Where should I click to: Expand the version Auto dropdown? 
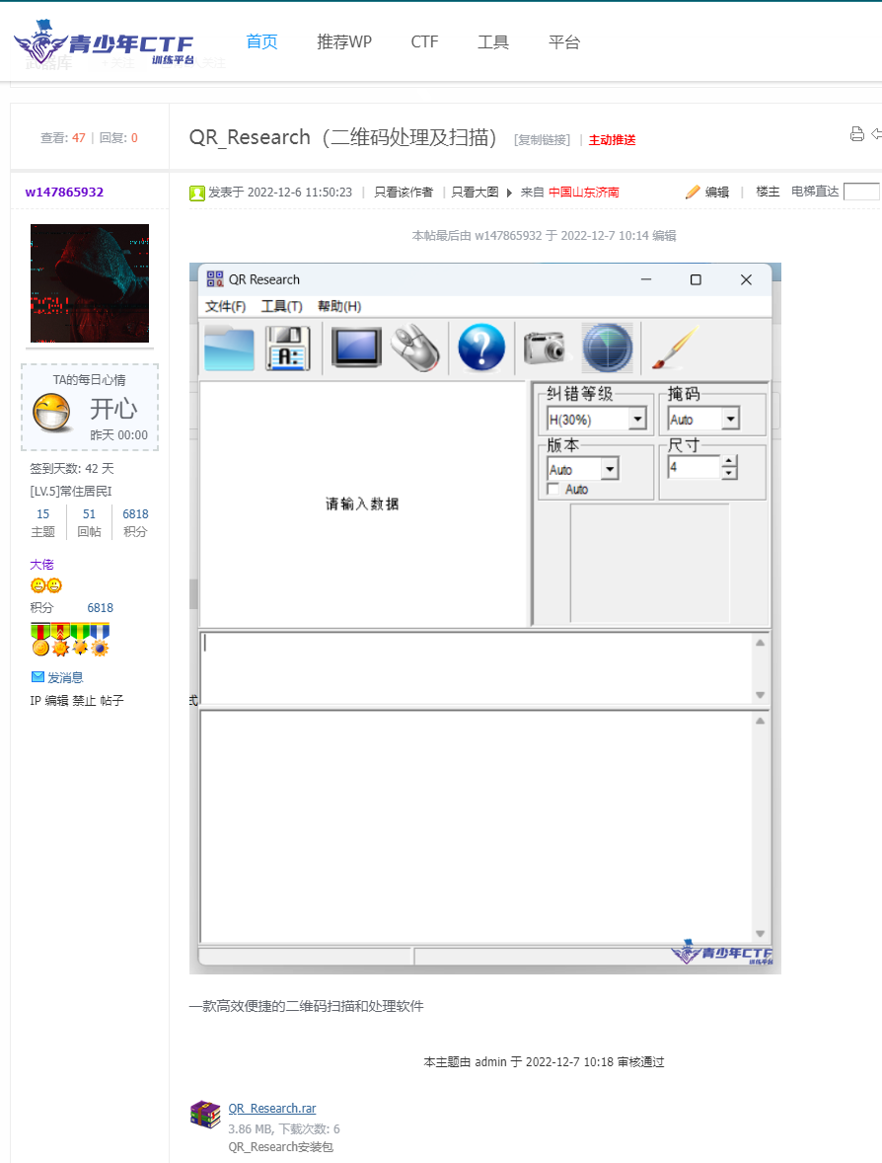(x=610, y=470)
